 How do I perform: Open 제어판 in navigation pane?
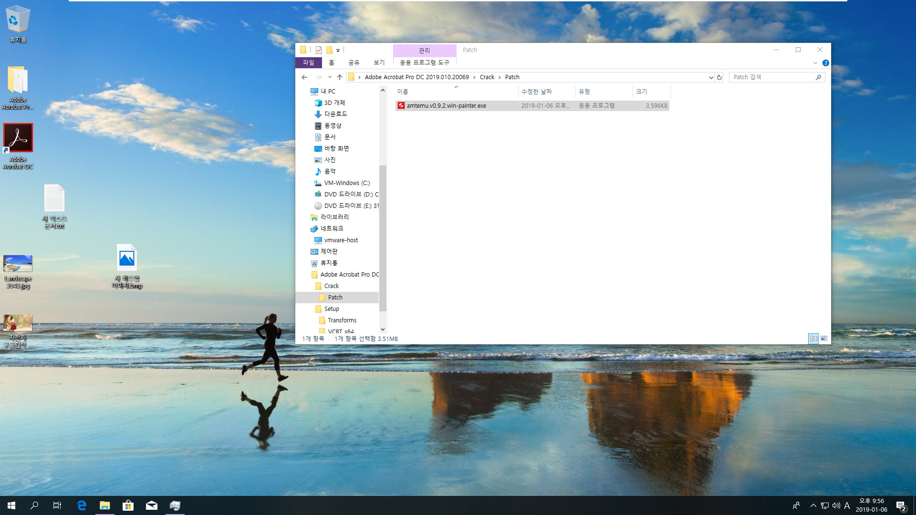tap(324, 252)
